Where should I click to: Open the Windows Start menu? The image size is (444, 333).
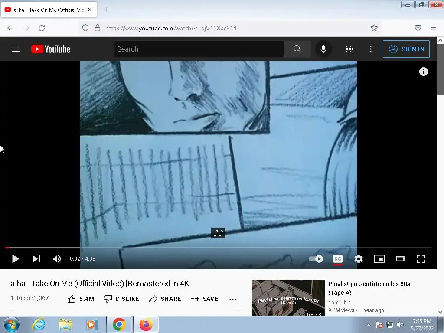coord(12,324)
